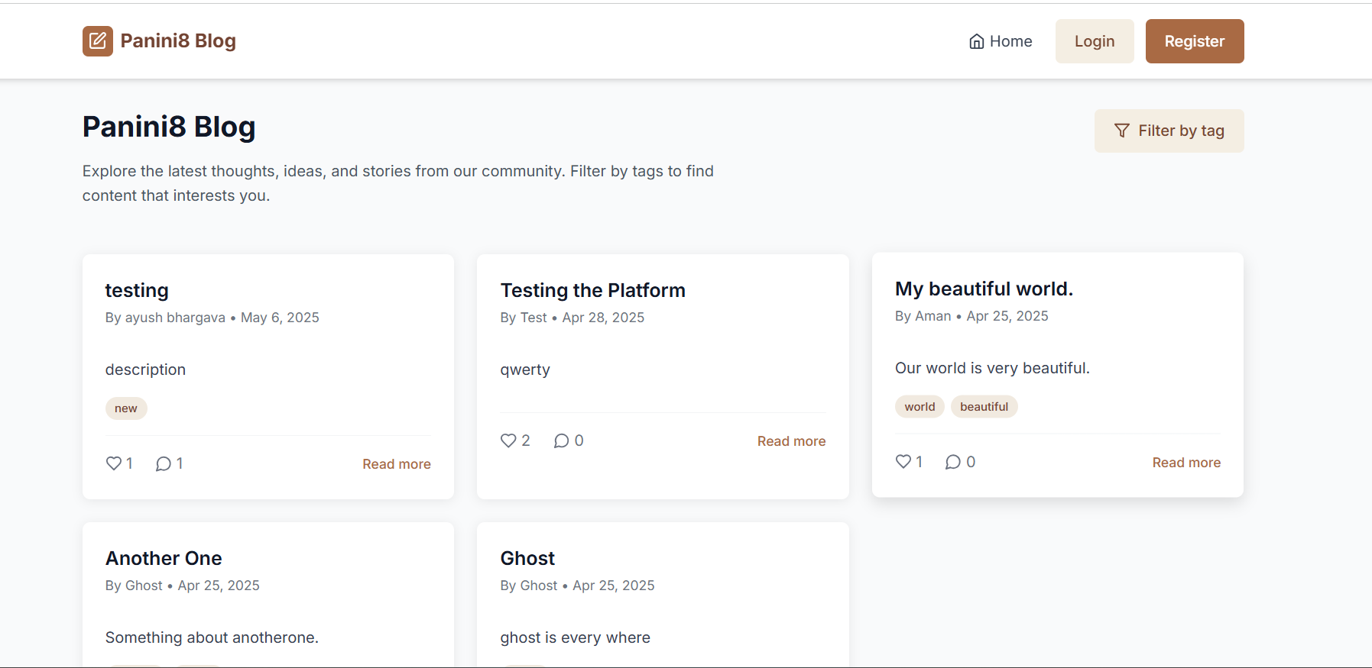Like the 'My beautiful world.' post
Screen dimensions: 1372x668
tap(903, 462)
